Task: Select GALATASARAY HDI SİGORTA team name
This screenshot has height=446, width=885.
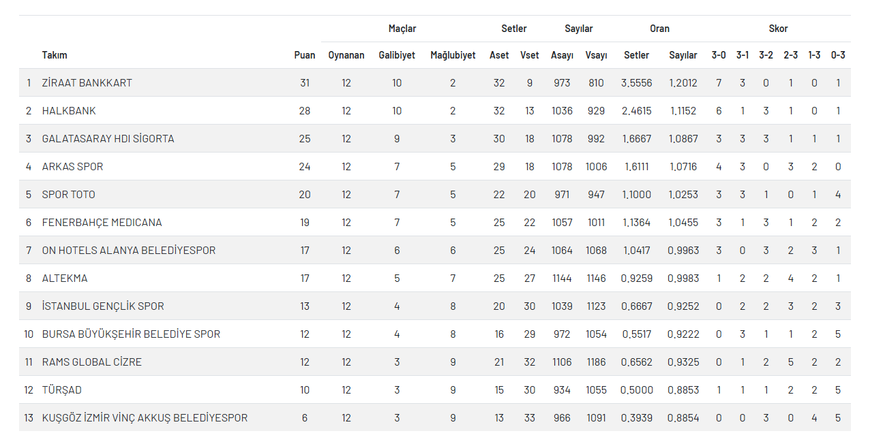Action: pos(108,139)
